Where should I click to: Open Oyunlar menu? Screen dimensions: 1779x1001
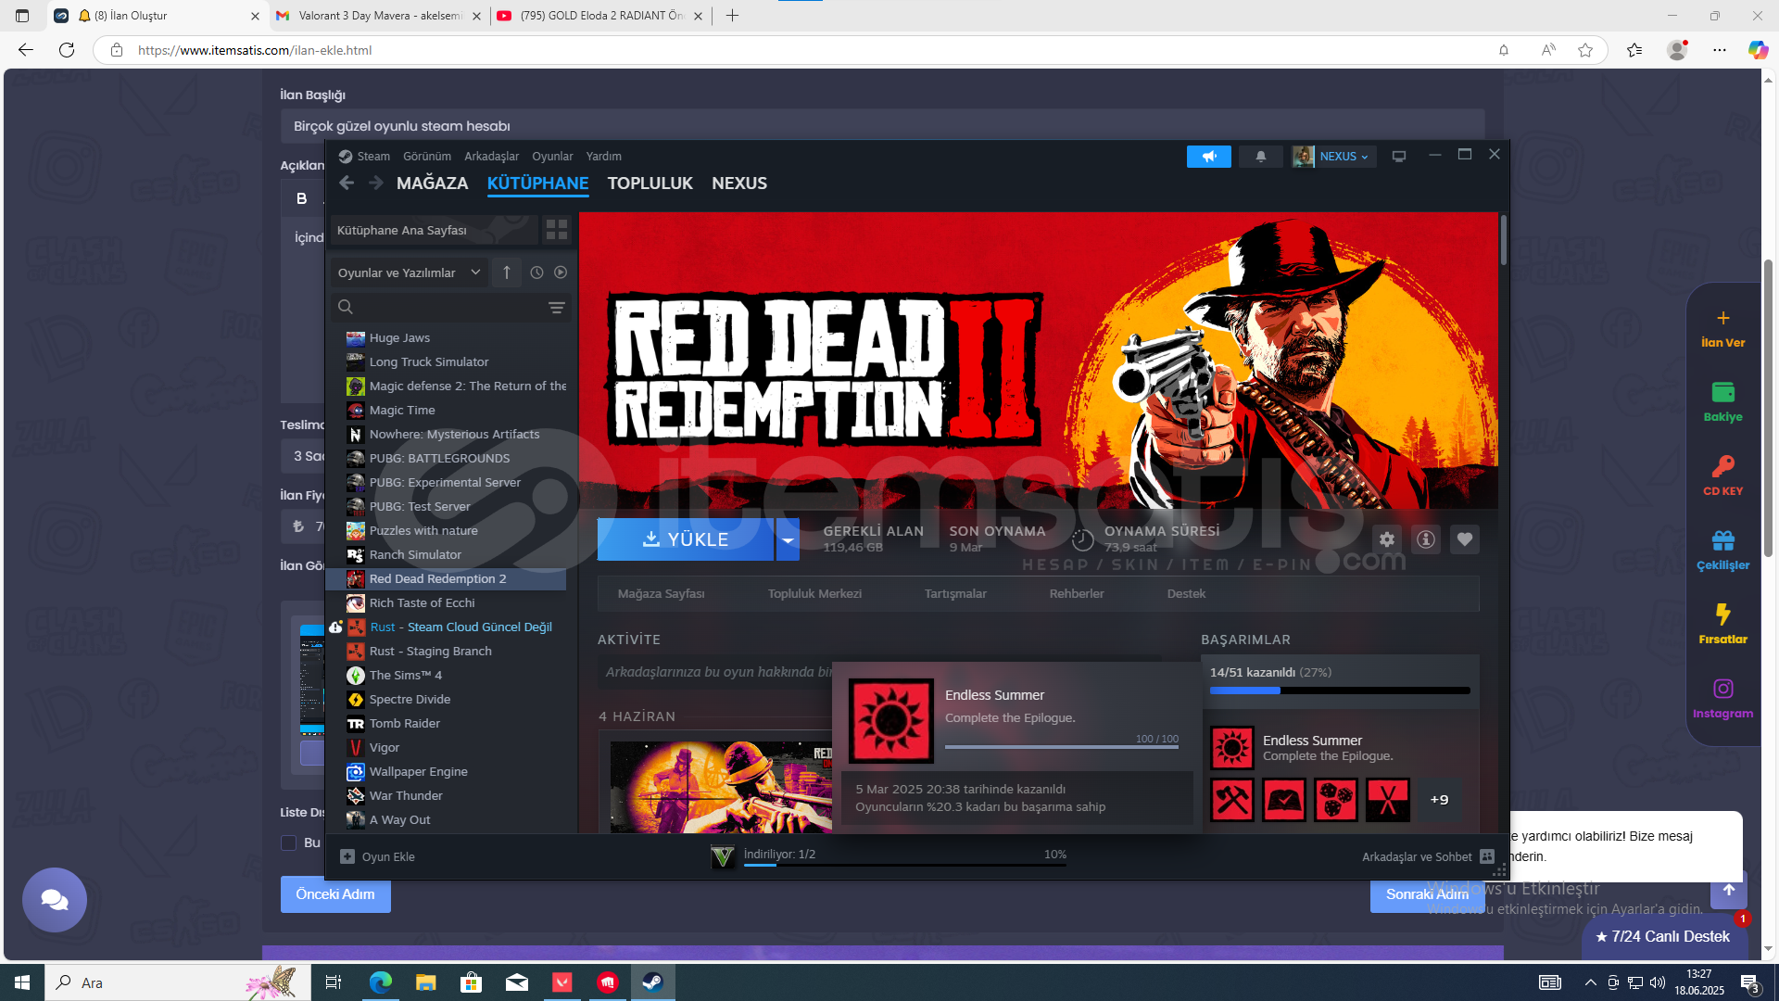[x=552, y=157]
